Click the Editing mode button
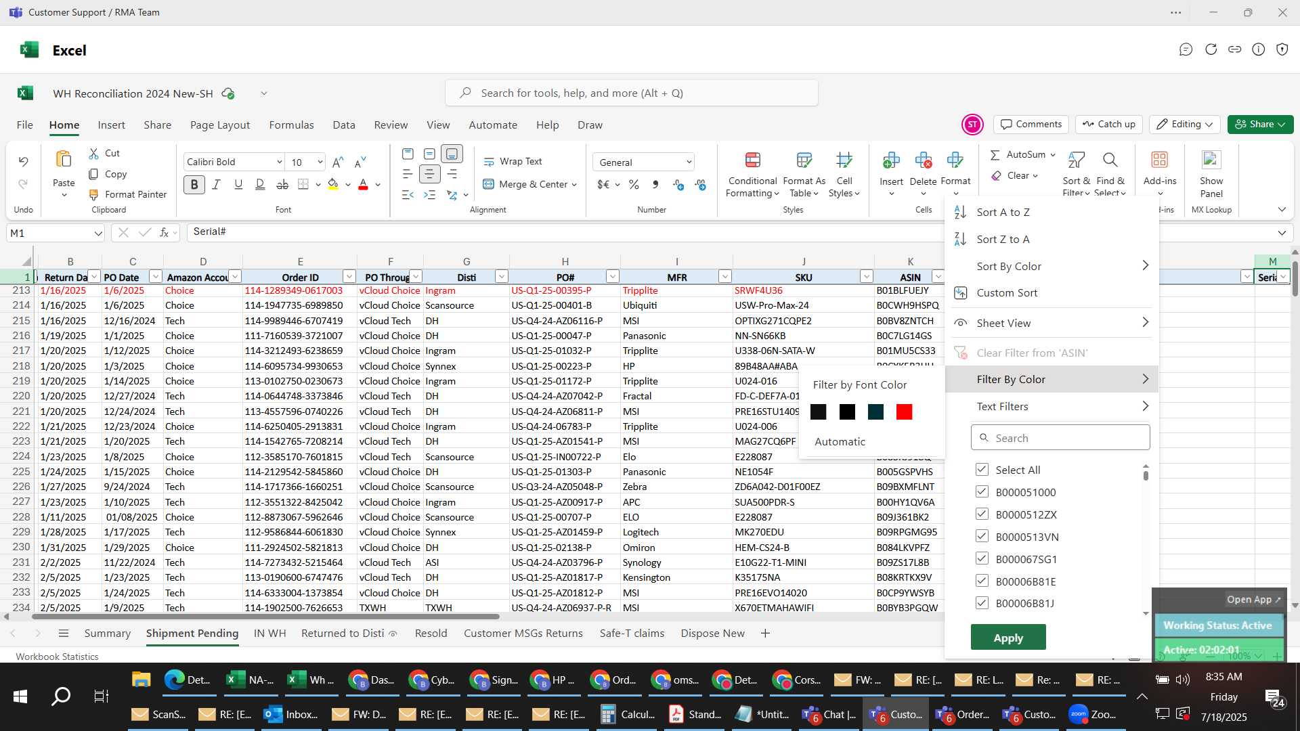 1184,125
